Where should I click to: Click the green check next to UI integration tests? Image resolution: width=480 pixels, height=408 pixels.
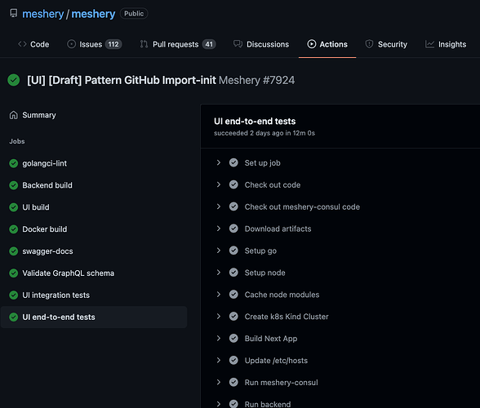13,295
